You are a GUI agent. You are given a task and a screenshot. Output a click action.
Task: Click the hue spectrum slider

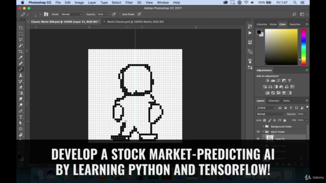pyautogui.click(x=304, y=47)
